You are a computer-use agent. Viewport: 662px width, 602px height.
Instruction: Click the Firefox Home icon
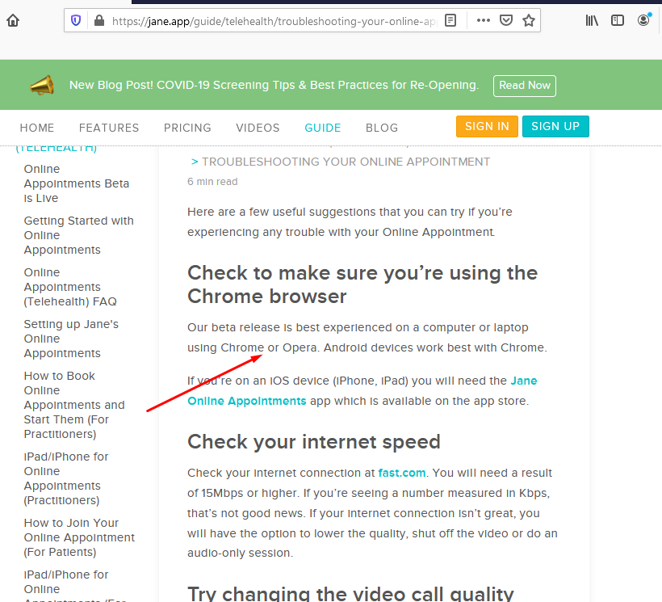[x=13, y=20]
